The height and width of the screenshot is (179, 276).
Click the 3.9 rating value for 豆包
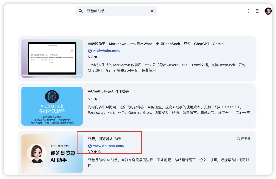[x=90, y=152]
